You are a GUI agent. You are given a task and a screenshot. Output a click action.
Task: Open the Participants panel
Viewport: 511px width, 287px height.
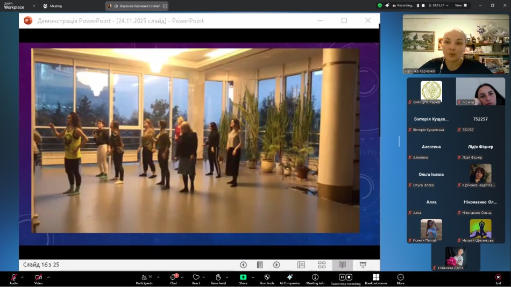click(144, 277)
